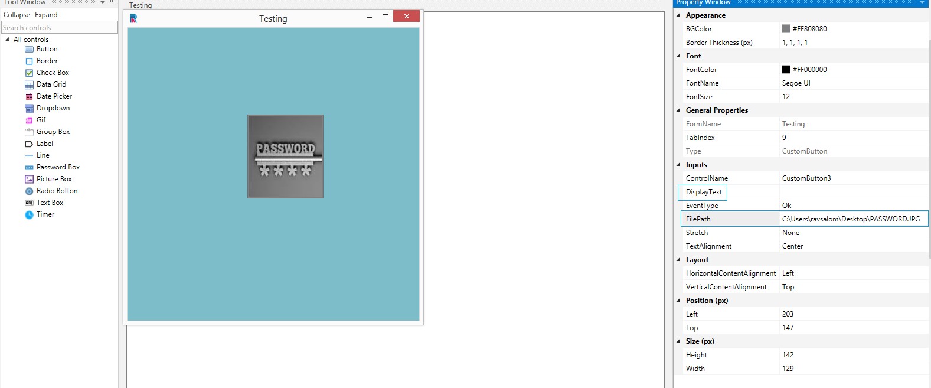
Task: Select the Password Box control
Action: [x=58, y=167]
